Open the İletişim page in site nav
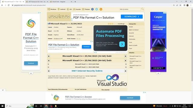193x108 pixels. pyautogui.click(x=86, y=9)
